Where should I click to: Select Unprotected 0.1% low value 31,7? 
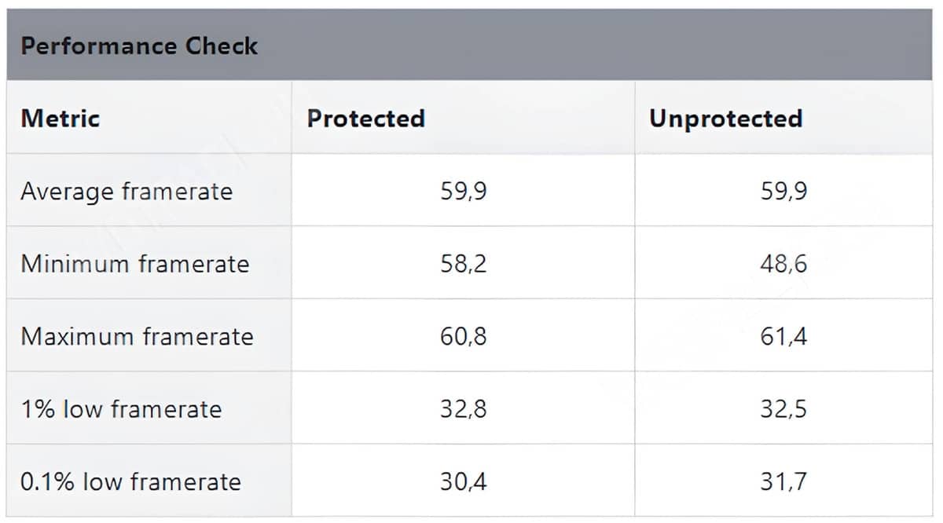click(783, 481)
